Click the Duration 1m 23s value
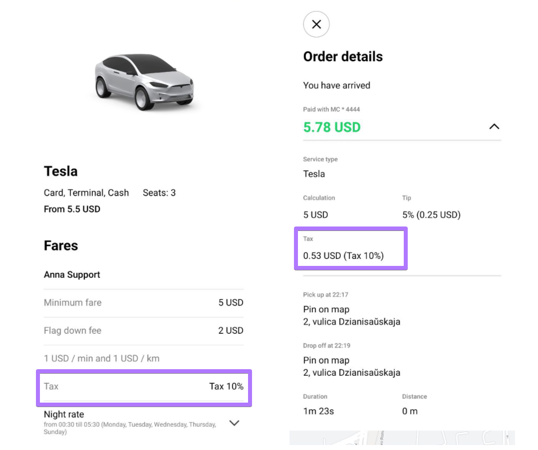538x450 pixels. (x=318, y=412)
